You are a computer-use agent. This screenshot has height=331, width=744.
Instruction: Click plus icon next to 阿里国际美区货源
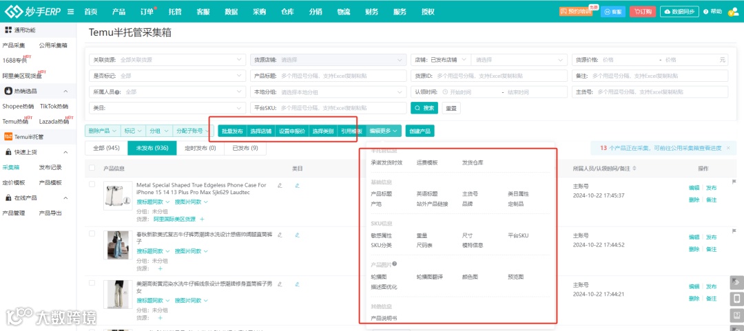pyautogui.click(x=202, y=219)
